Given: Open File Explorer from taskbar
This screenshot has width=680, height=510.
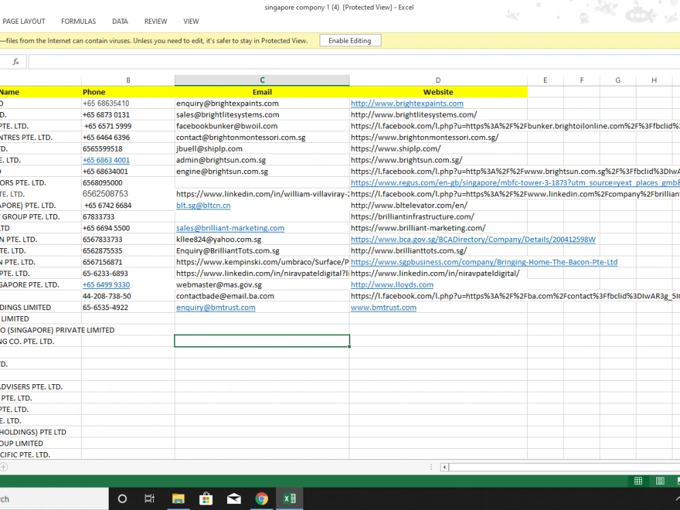Looking at the screenshot, I should (x=177, y=498).
